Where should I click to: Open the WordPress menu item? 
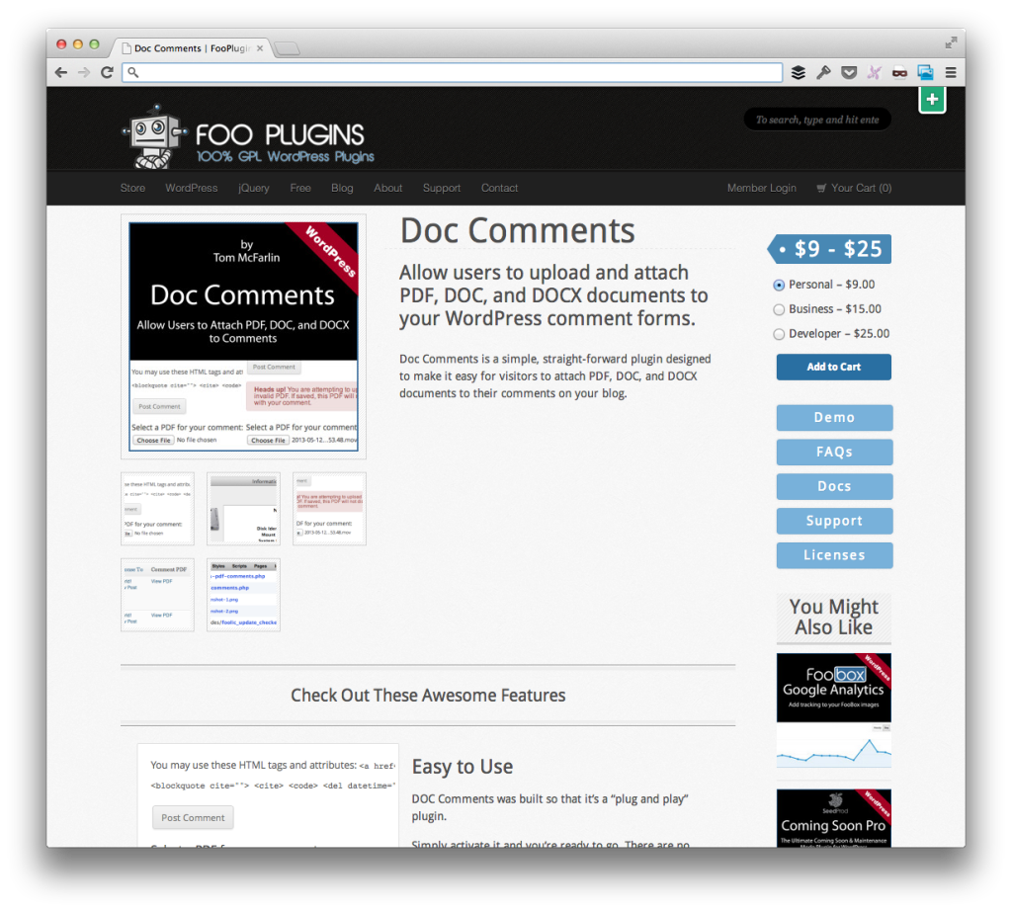click(x=192, y=188)
